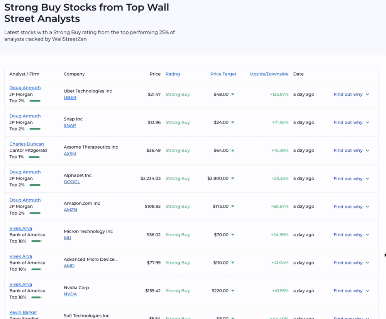Click the $155.42 price cell

[153, 291]
